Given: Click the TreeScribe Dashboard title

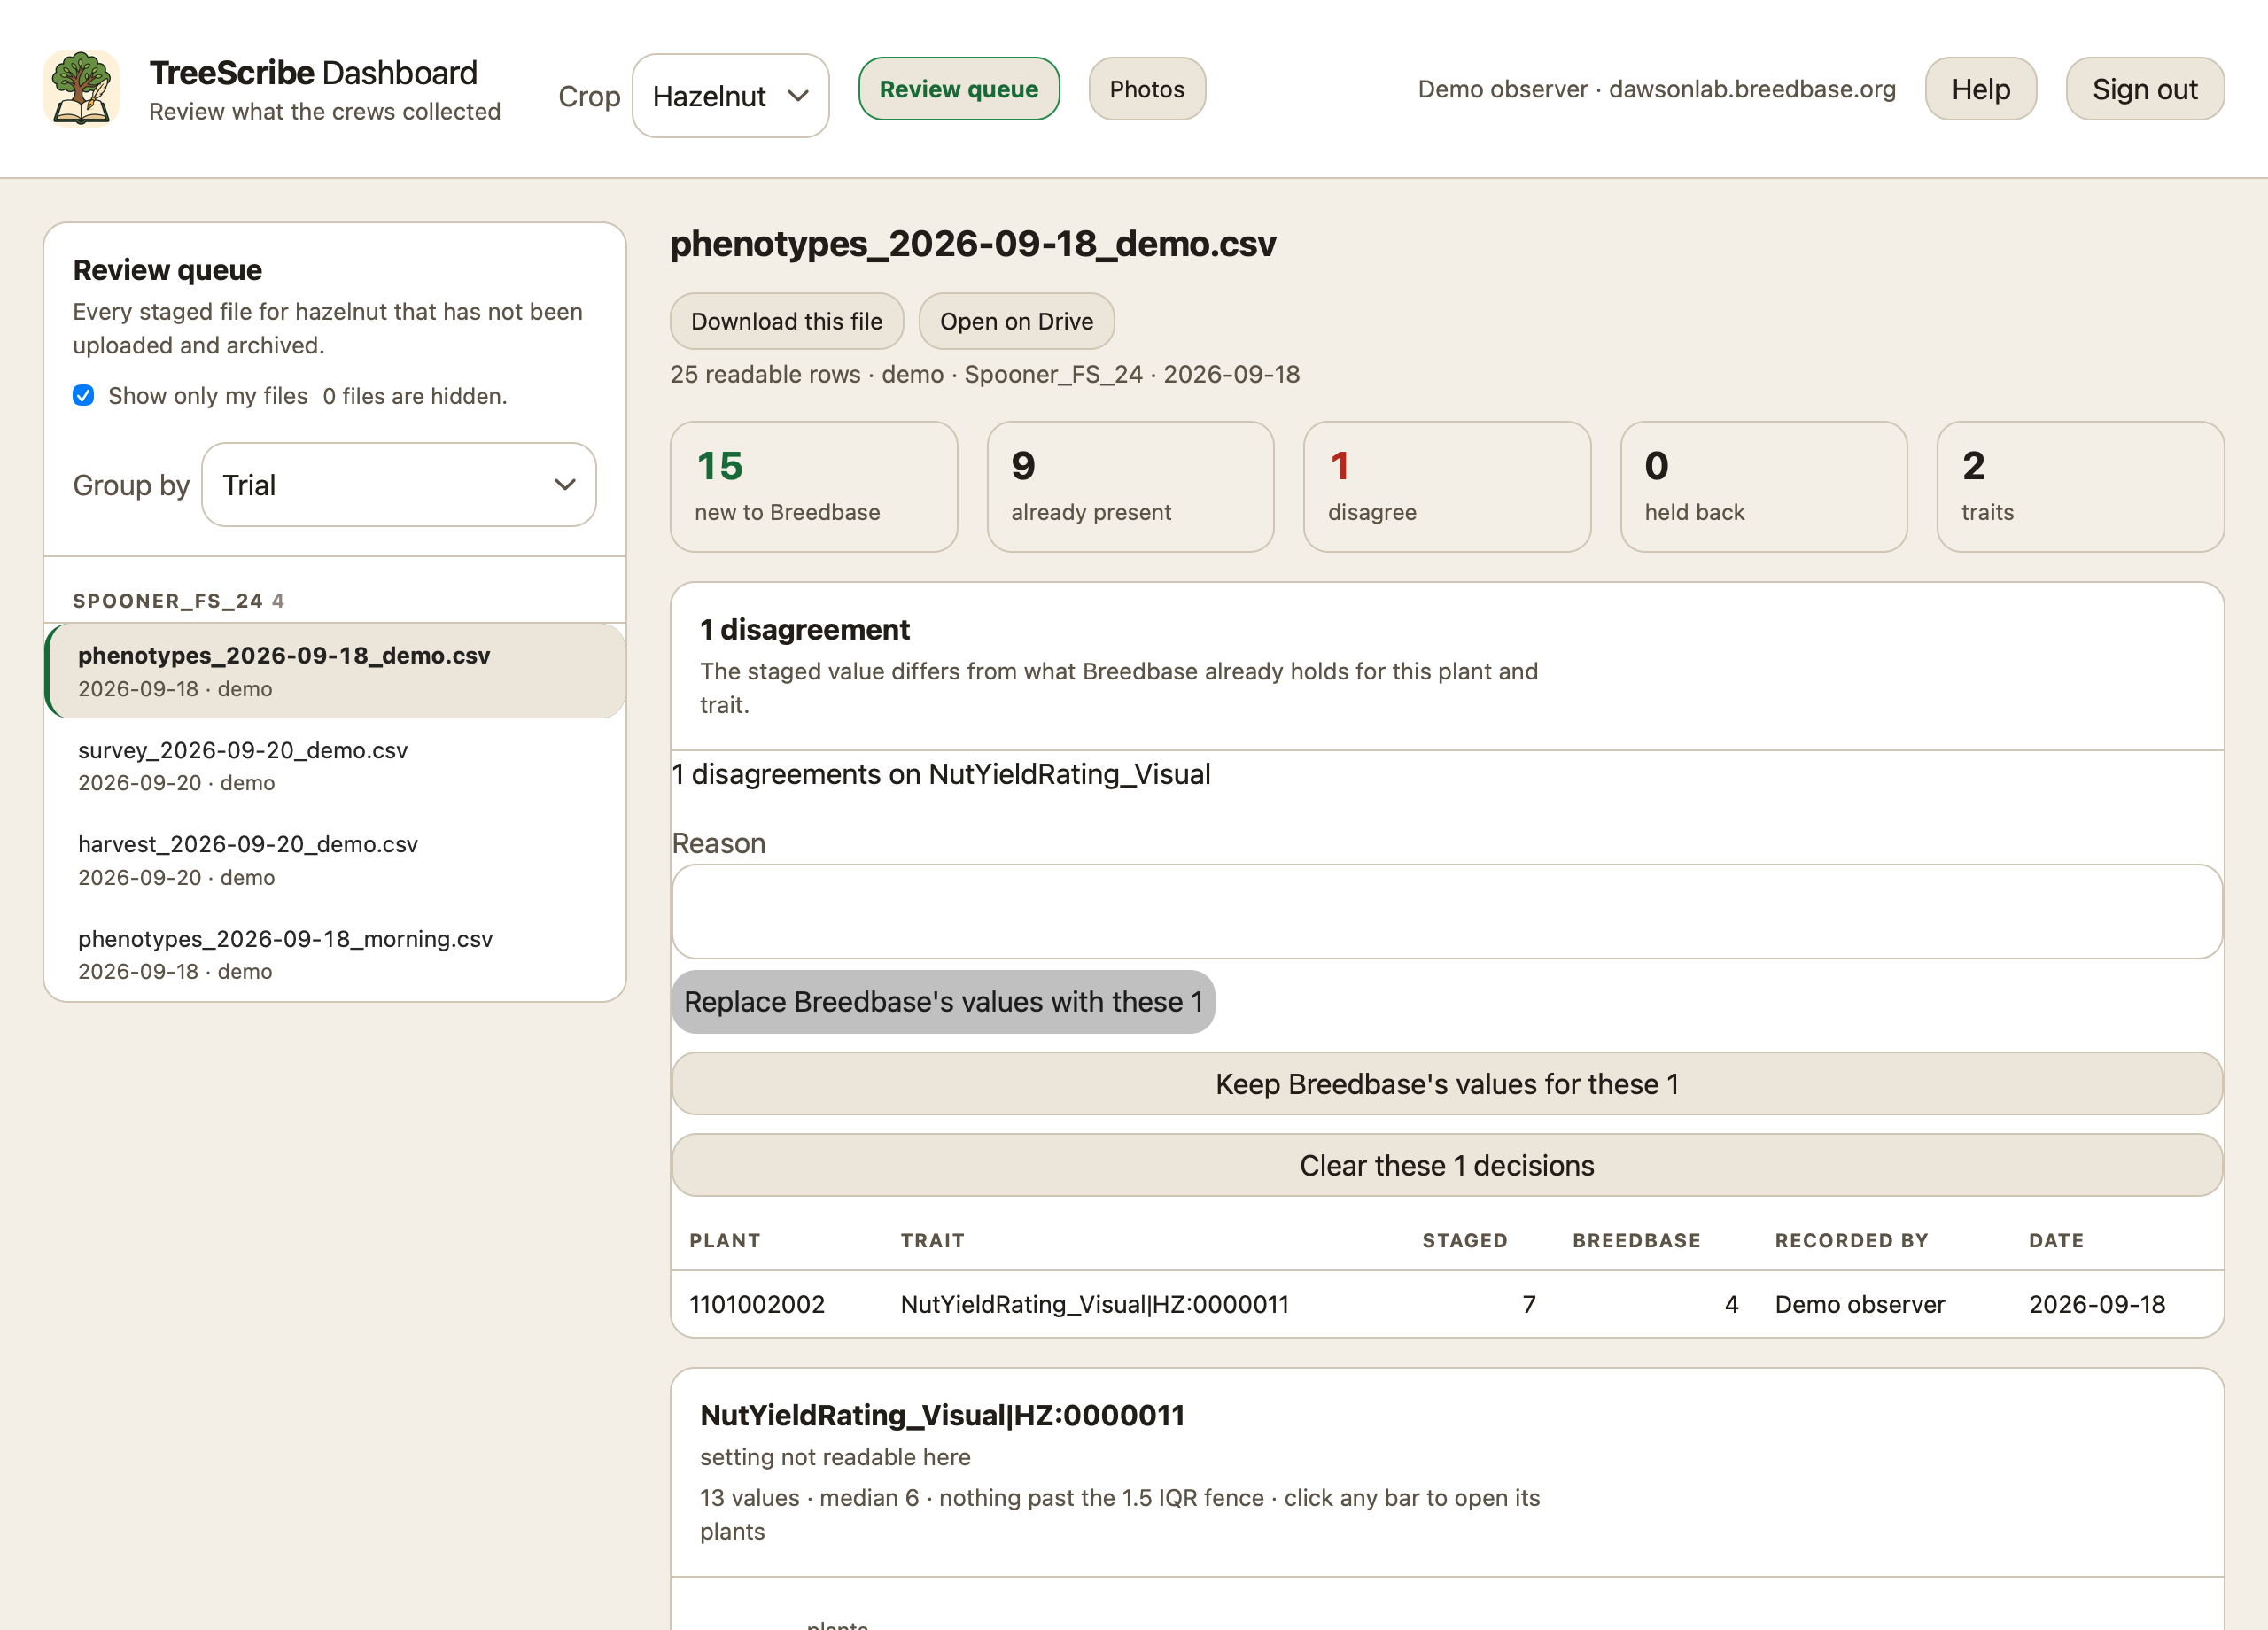Looking at the screenshot, I should click(313, 72).
